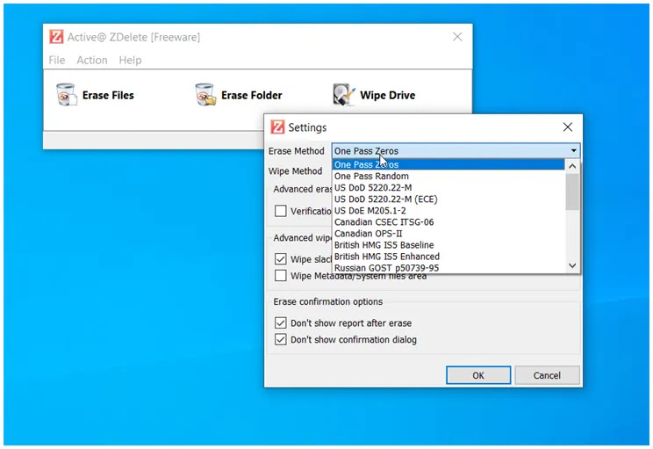
Task: Choose US DoE M205.1-2 method
Action: pyautogui.click(x=448, y=211)
